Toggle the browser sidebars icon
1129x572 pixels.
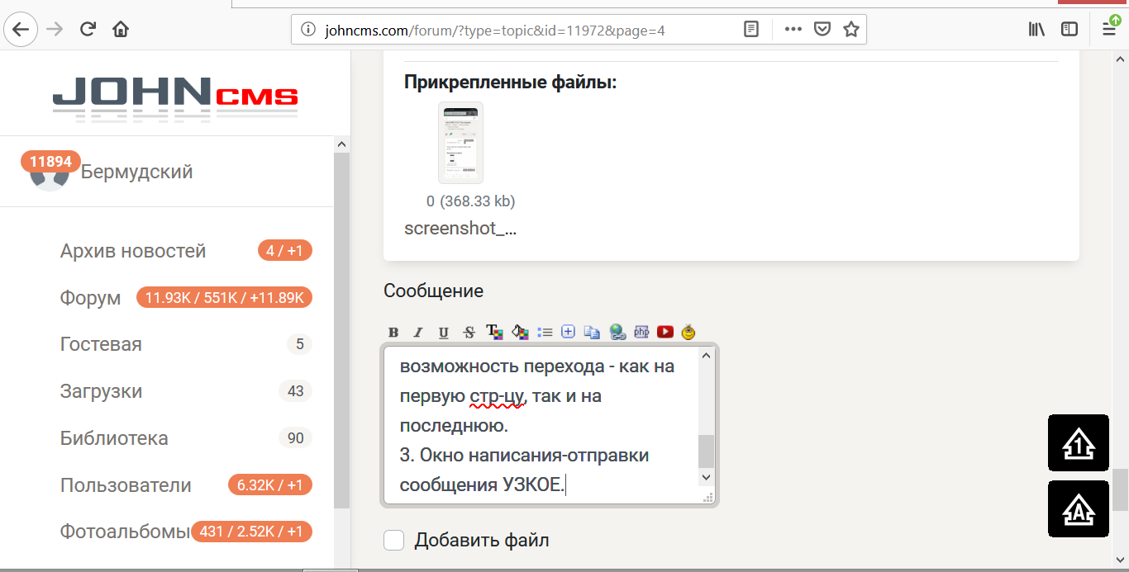1069,30
